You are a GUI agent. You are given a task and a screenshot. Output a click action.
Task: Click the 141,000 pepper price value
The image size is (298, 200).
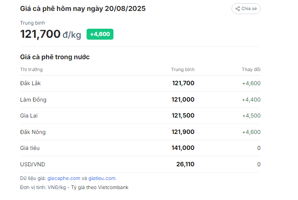coord(183,148)
